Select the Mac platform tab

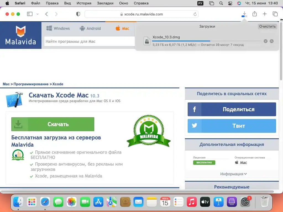coord(122,28)
